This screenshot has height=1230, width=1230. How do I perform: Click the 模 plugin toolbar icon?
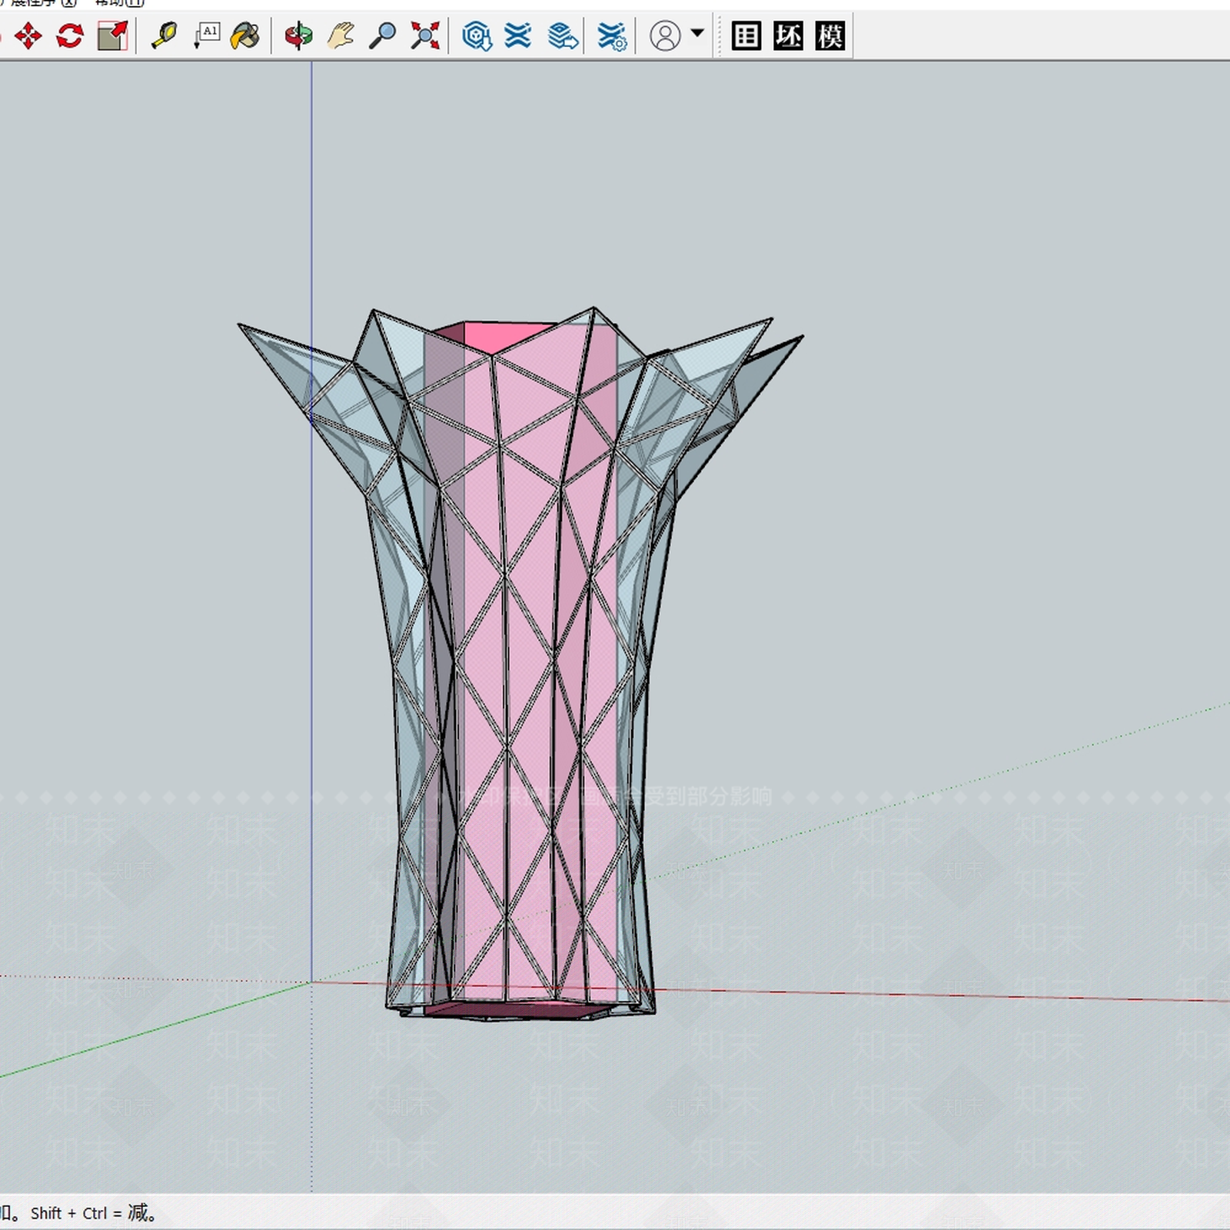point(830,36)
